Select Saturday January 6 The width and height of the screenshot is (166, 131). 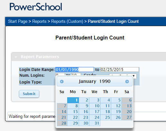(127, 100)
